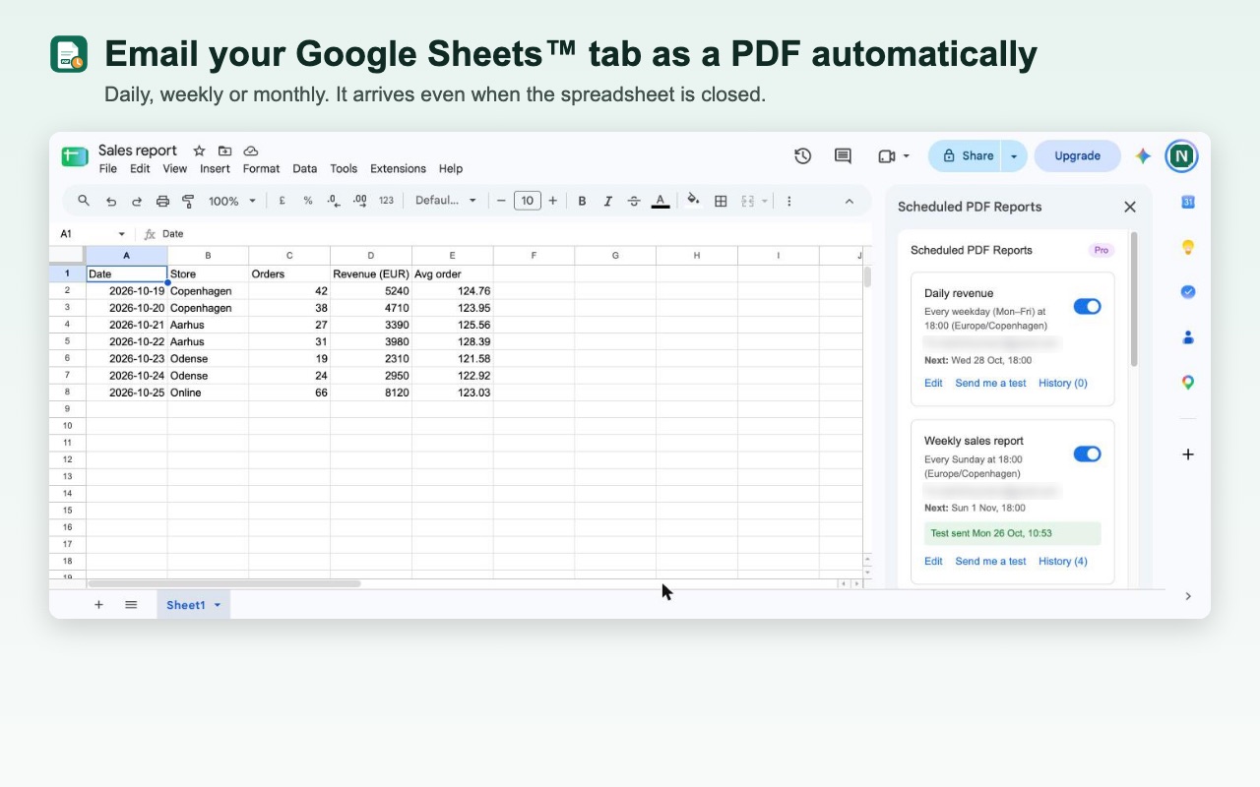
Task: Open the Share options dropdown arrow
Action: (x=1014, y=155)
